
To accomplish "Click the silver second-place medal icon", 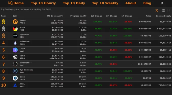I will click(4, 29).
